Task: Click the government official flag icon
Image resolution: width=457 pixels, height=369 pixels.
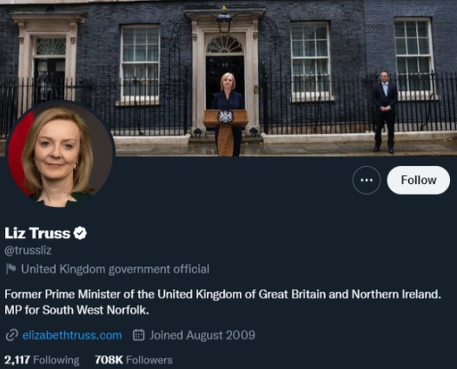Action: pyautogui.click(x=11, y=269)
